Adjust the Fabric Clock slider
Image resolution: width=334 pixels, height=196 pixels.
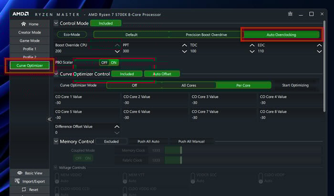(181, 160)
